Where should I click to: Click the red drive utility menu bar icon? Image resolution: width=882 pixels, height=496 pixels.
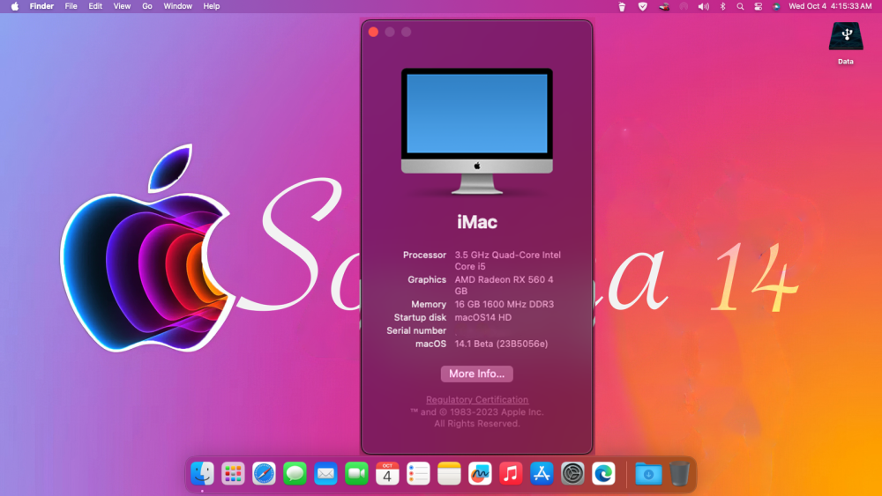point(664,6)
